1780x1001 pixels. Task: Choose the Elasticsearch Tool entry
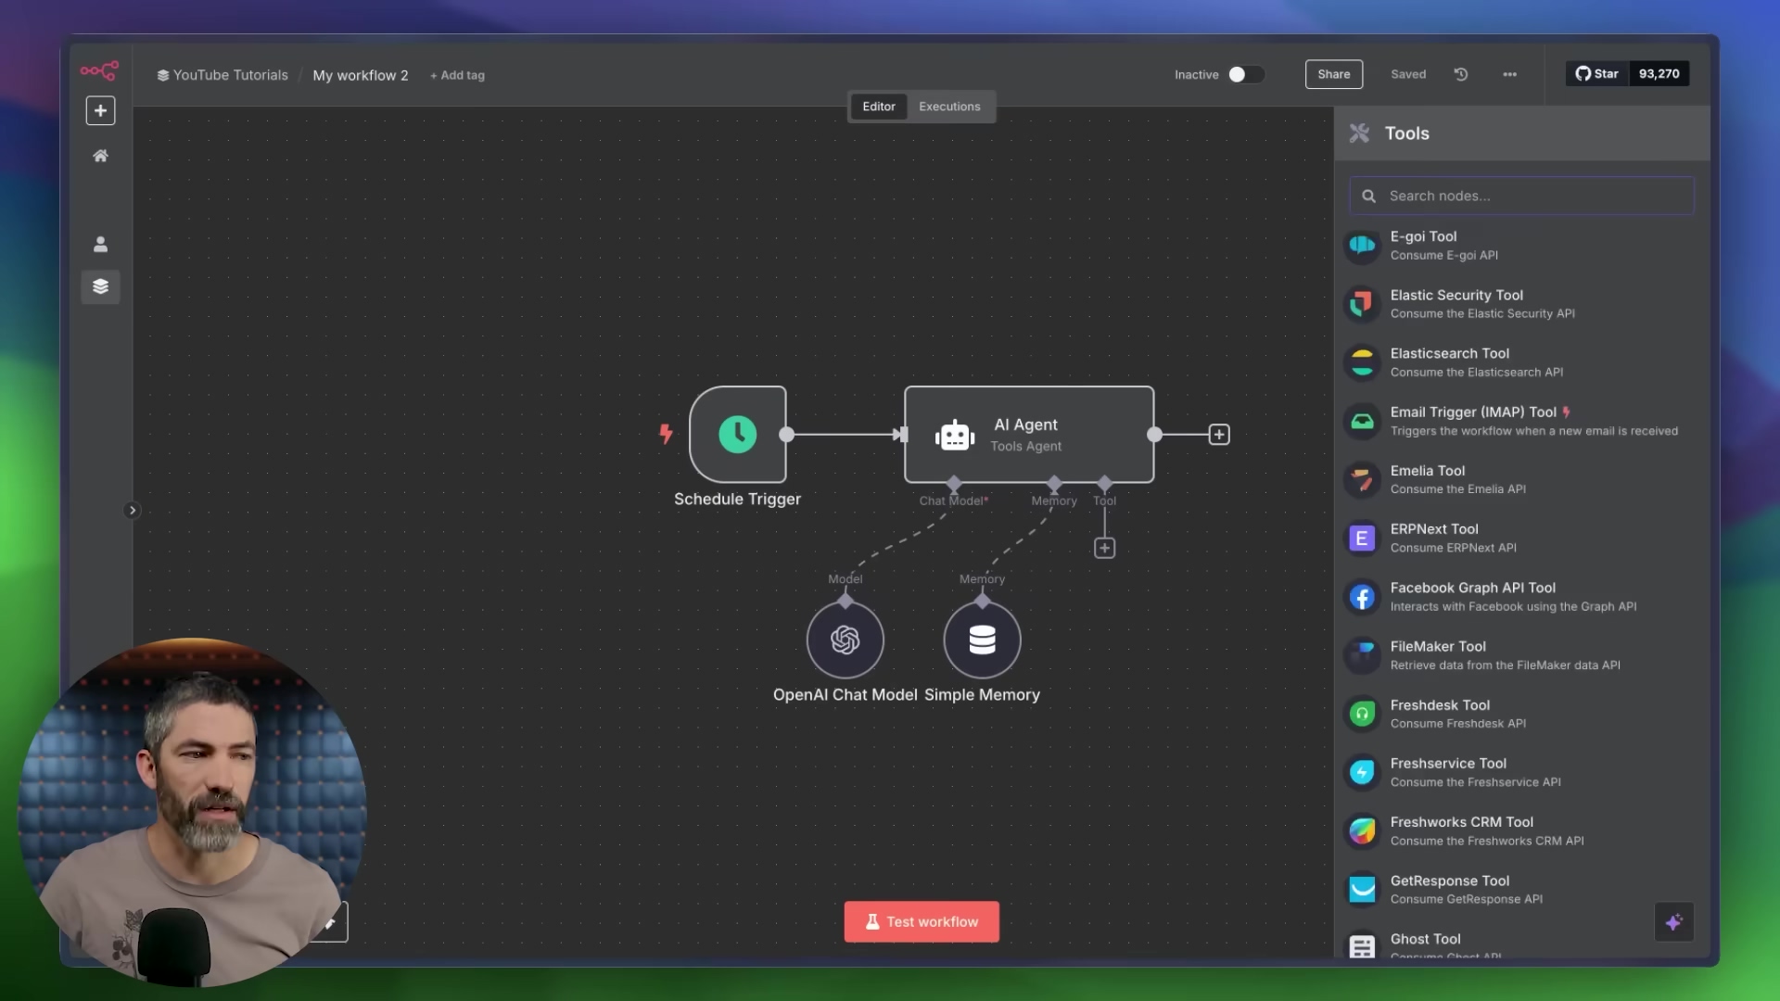point(1521,362)
